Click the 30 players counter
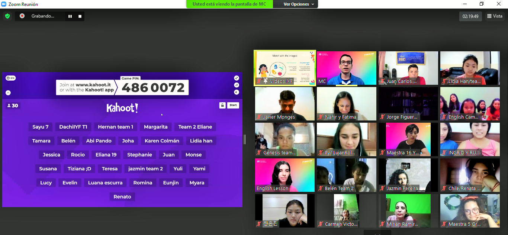508x235 pixels. 13,106
